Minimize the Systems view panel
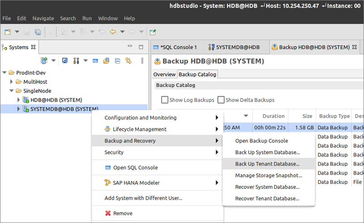The height and width of the screenshot is (223, 364). (x=130, y=46)
